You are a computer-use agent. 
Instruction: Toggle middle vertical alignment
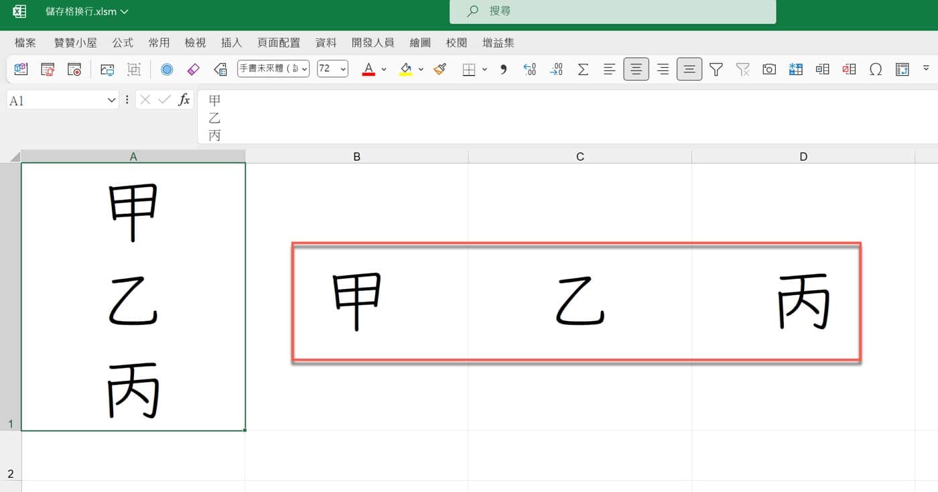coord(689,69)
